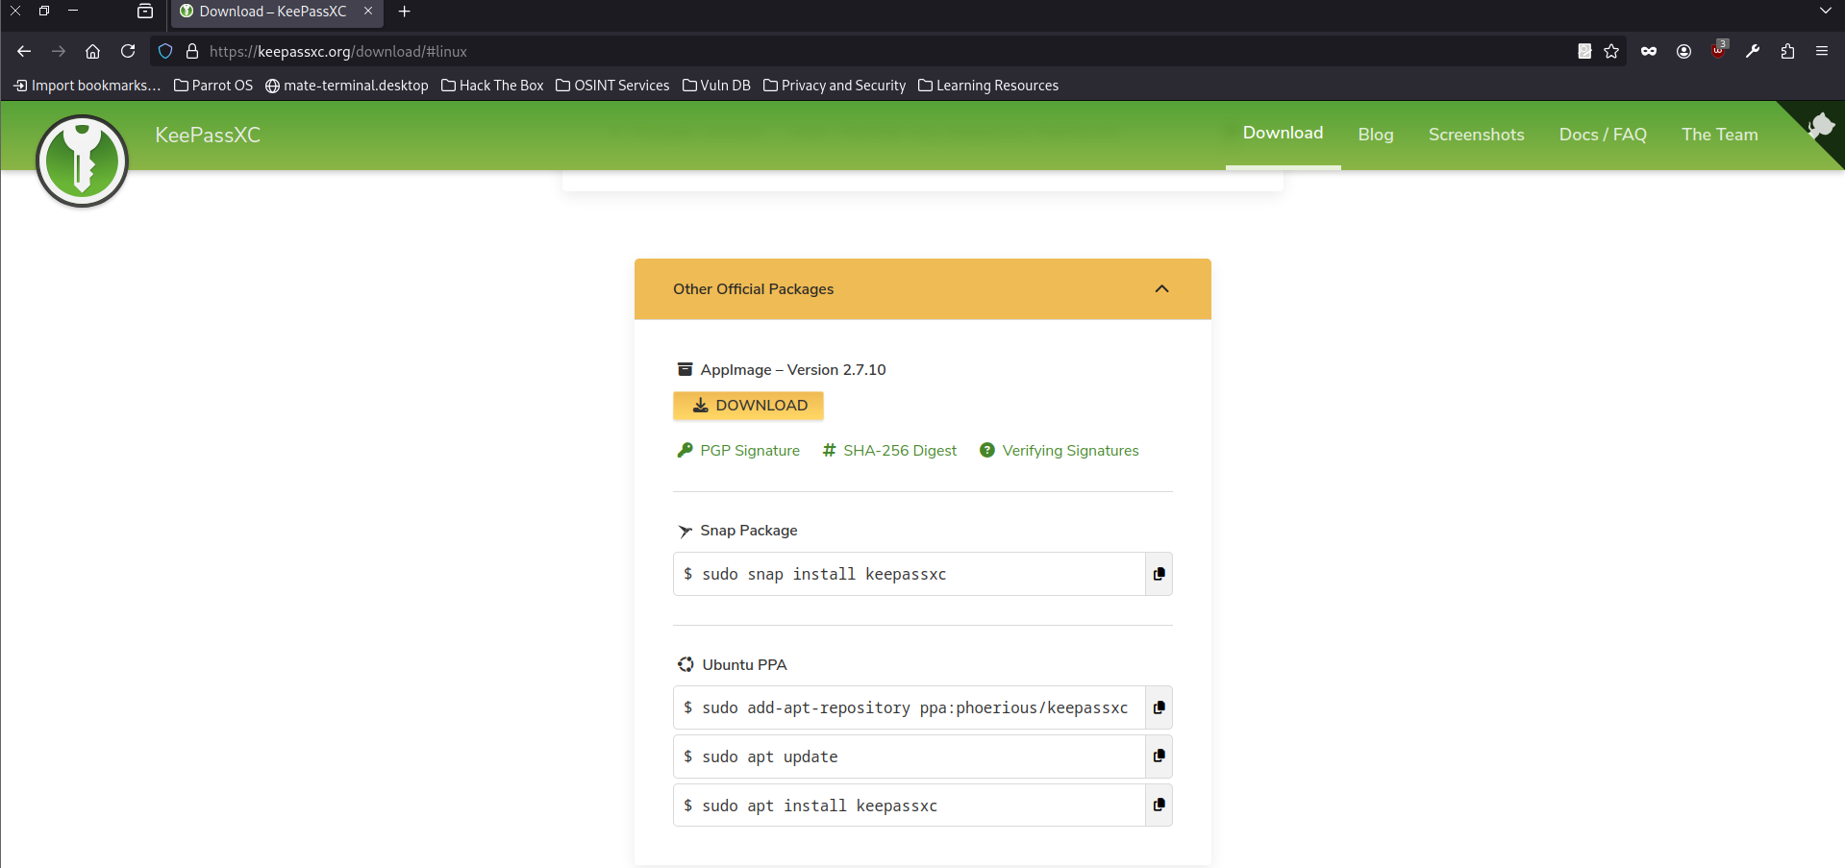Open the OSINT Services bookmark folder
This screenshot has width=1845, height=868.
612,86
